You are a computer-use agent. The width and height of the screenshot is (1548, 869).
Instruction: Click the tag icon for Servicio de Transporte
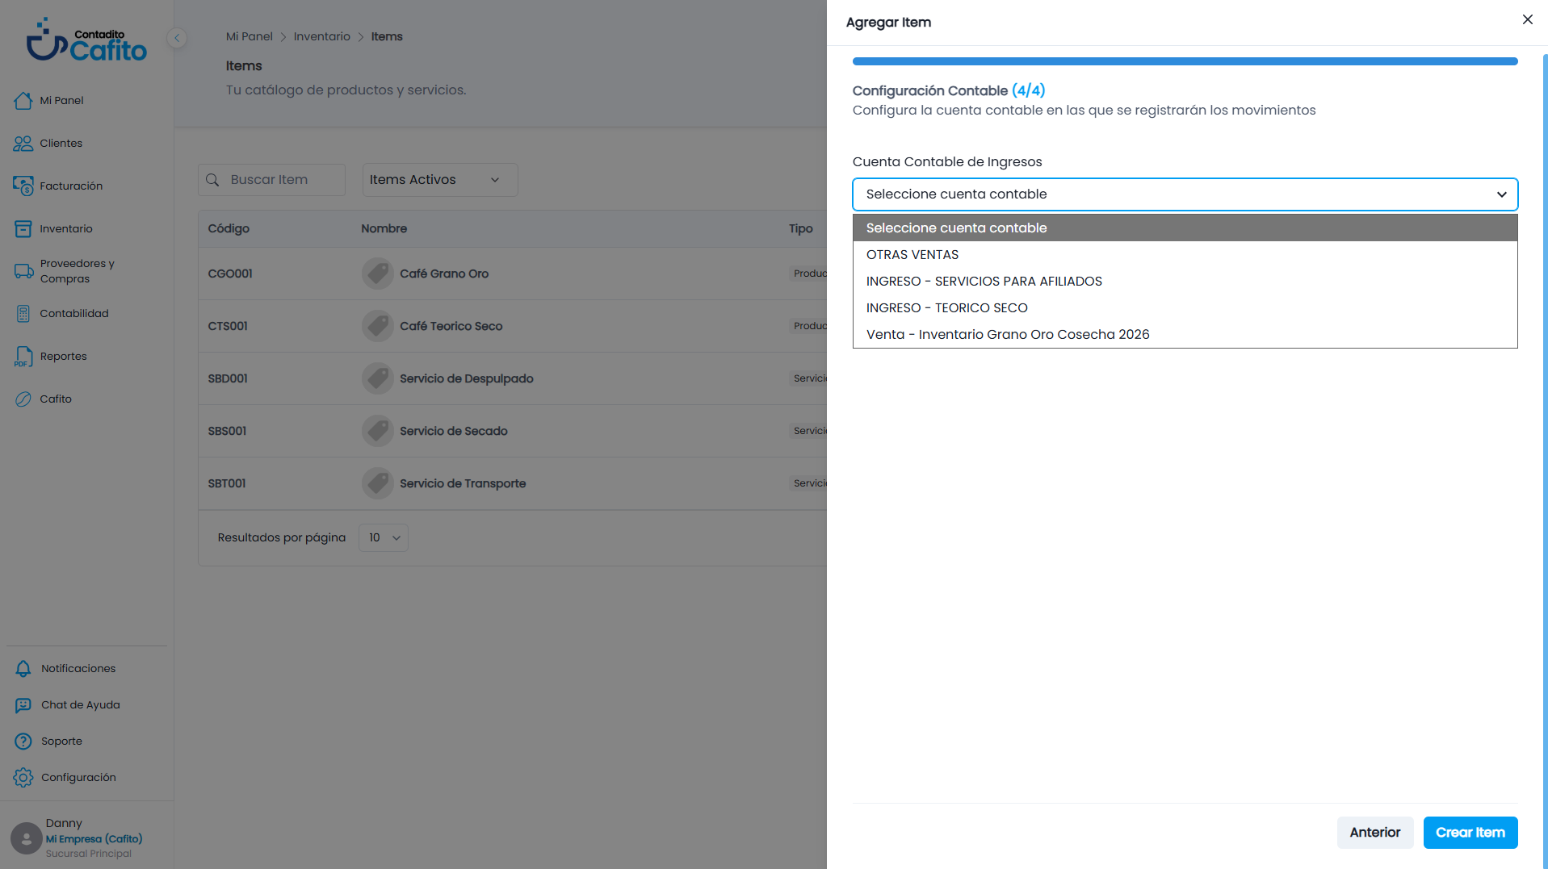point(377,483)
